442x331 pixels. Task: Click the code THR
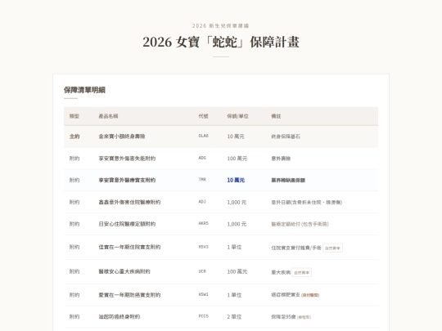[x=202, y=180]
